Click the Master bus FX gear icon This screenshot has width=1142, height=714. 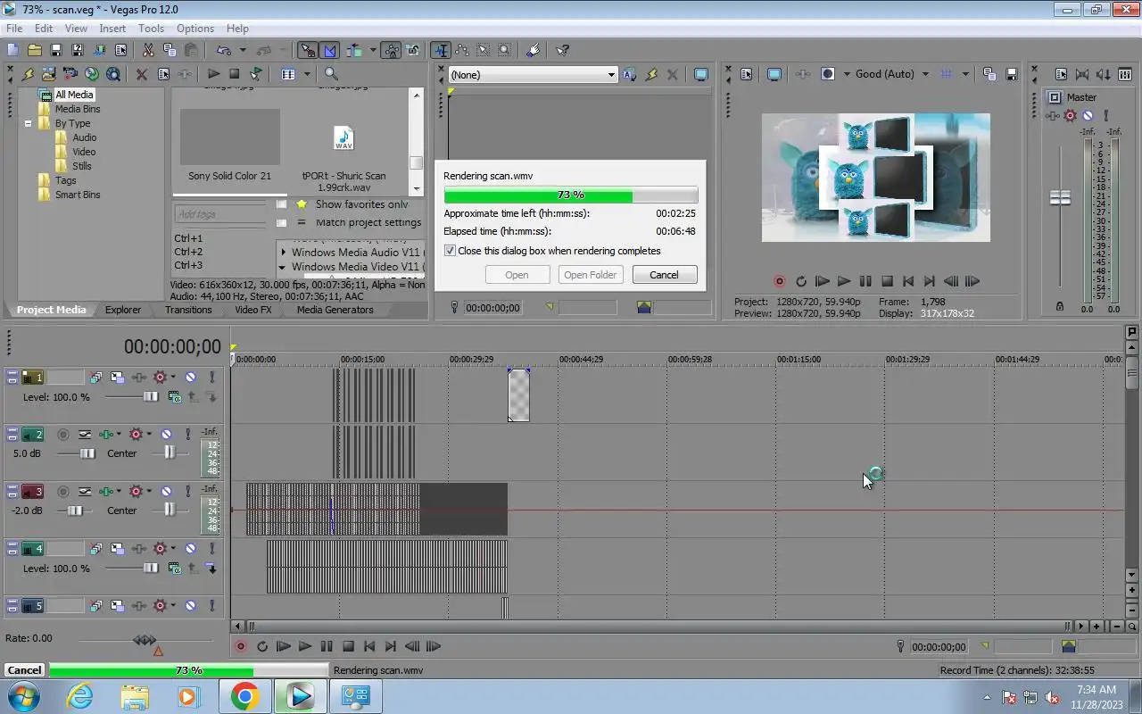[x=1070, y=115]
